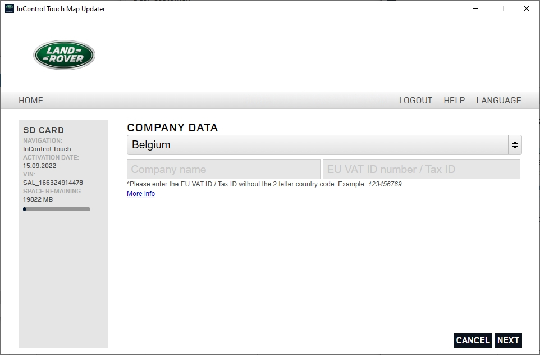Open the LANGUAGE menu
540x355 pixels.
[x=498, y=101]
